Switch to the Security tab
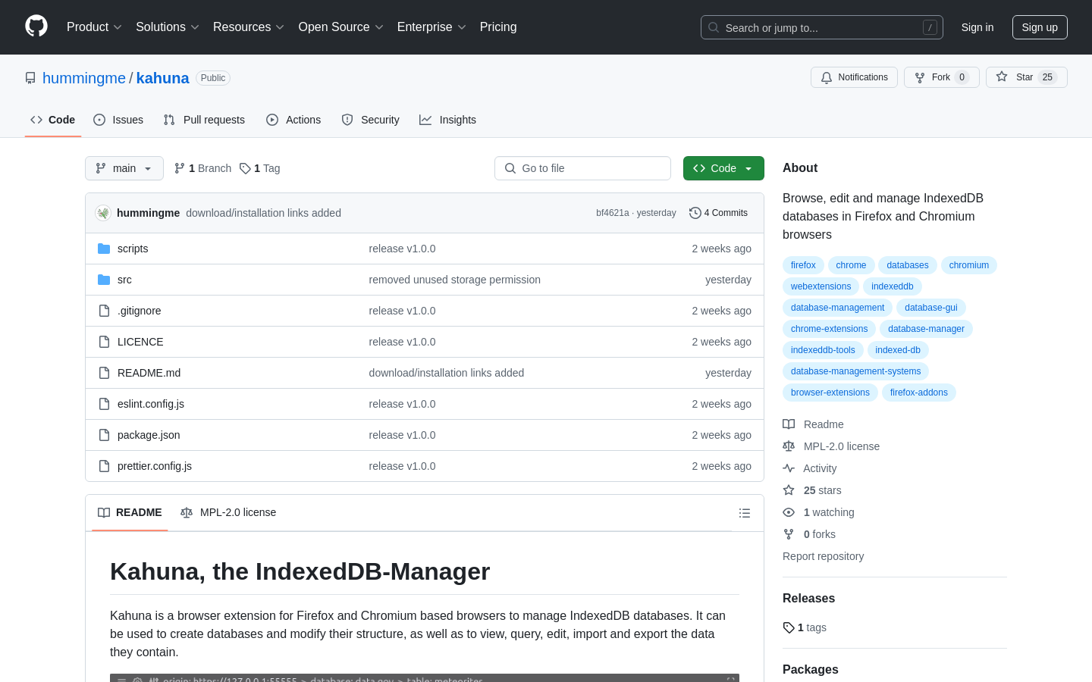The height and width of the screenshot is (682, 1092). click(x=370, y=120)
